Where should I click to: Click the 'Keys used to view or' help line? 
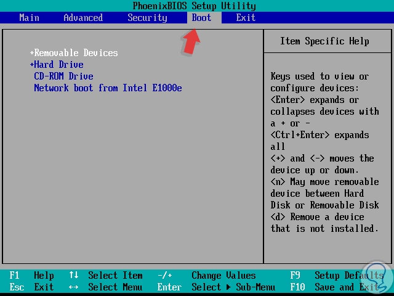coord(320,76)
